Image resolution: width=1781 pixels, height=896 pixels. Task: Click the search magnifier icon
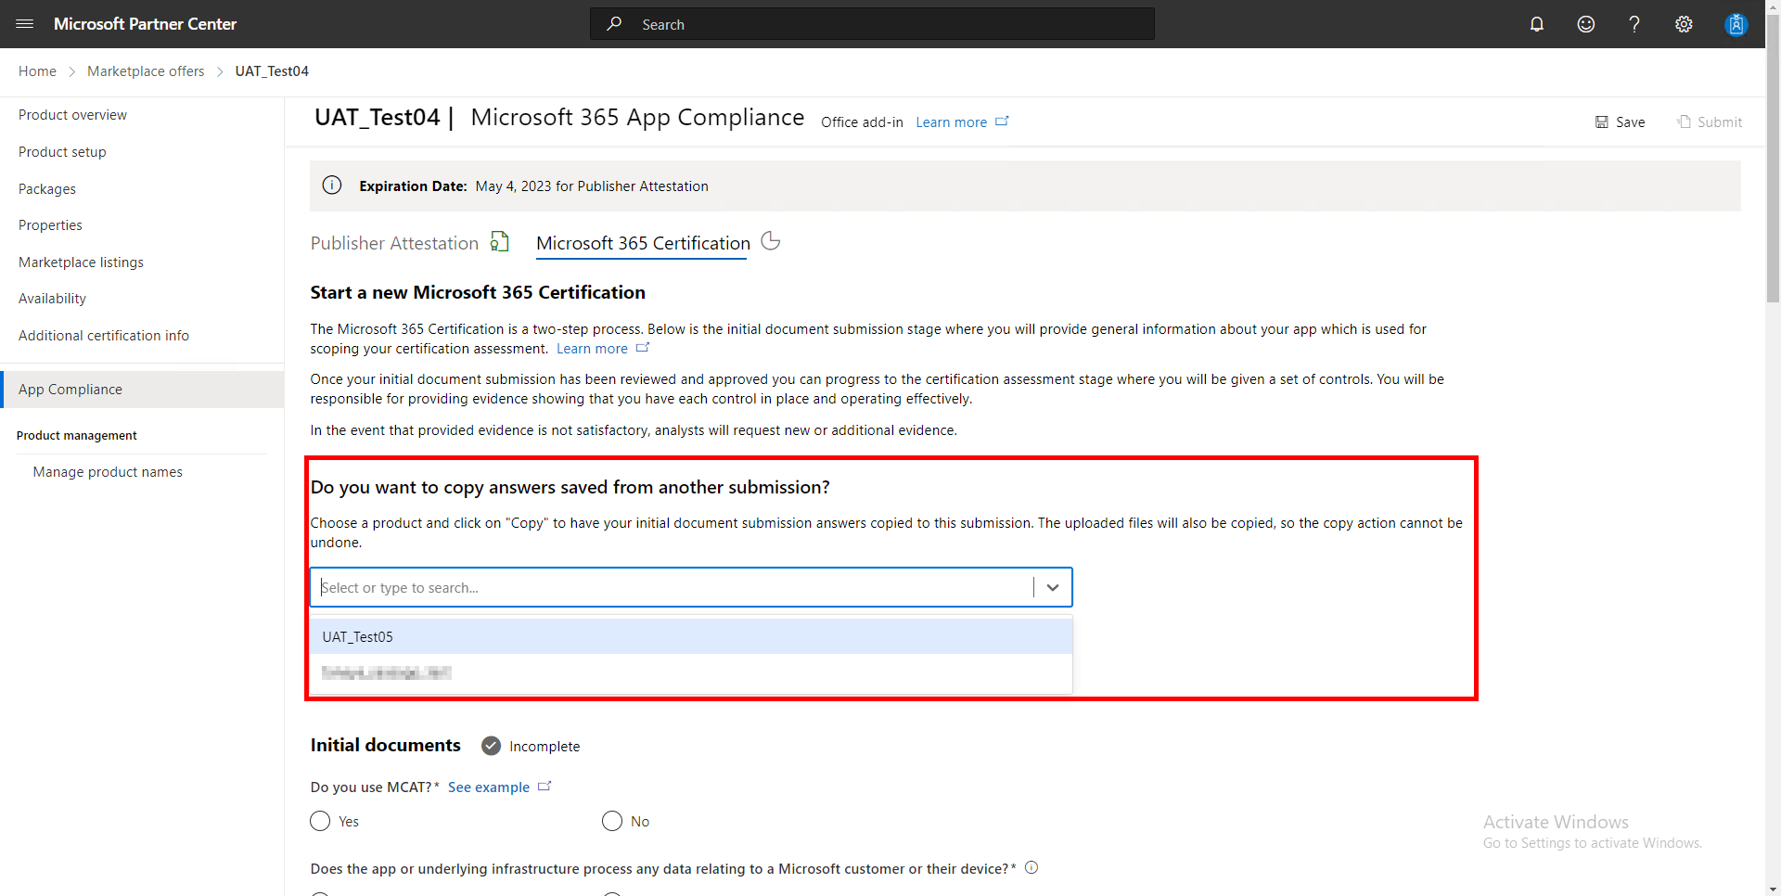614,24
